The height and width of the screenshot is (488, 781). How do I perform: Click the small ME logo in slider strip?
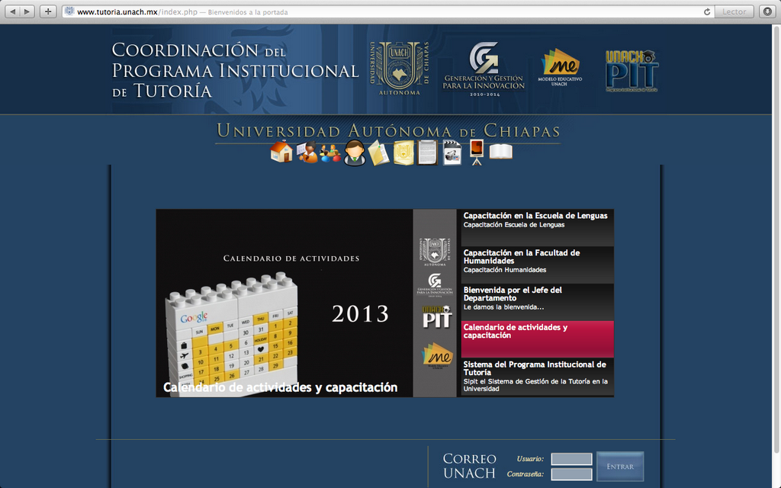(437, 355)
